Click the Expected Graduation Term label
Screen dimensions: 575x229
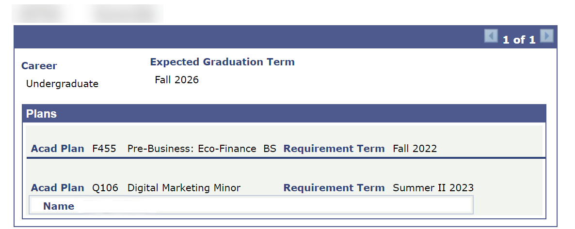click(222, 62)
